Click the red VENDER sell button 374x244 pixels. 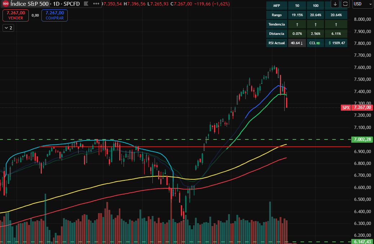pyautogui.click(x=16, y=15)
